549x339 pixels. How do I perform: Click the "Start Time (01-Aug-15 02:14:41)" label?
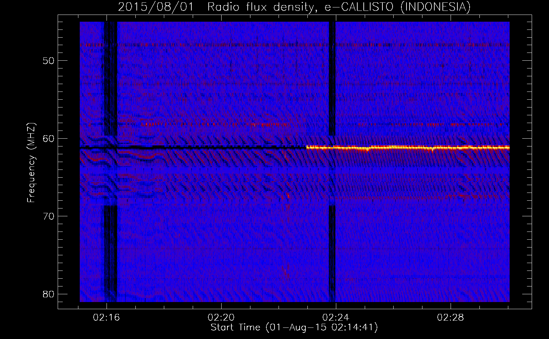294,327
